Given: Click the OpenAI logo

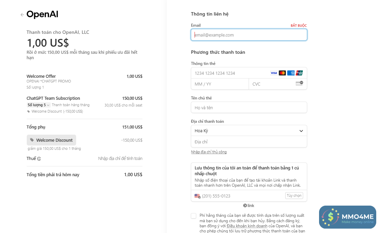Looking at the screenshot, I should coord(42,15).
